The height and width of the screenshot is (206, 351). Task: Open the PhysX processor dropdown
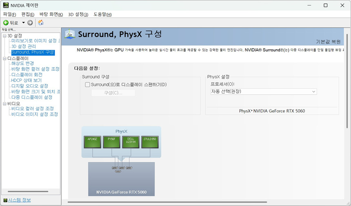tap(263, 92)
